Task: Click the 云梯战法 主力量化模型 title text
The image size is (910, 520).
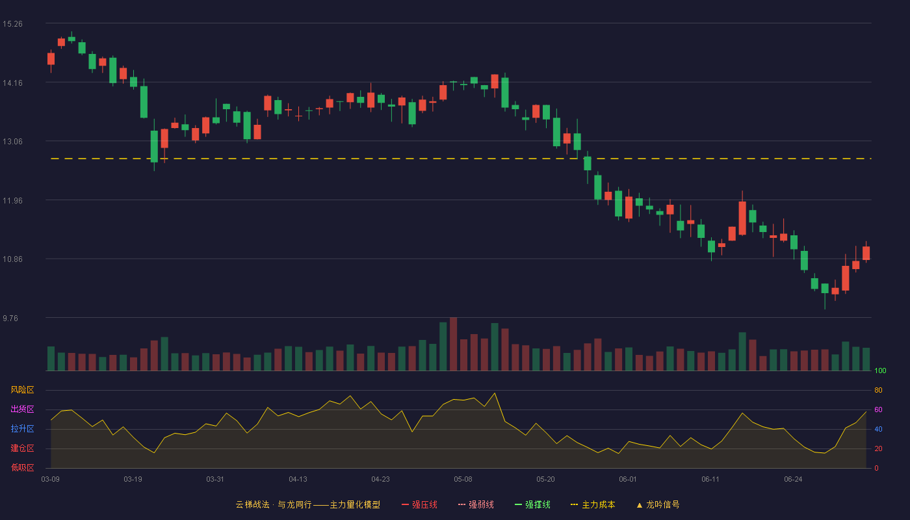Action: [x=307, y=504]
